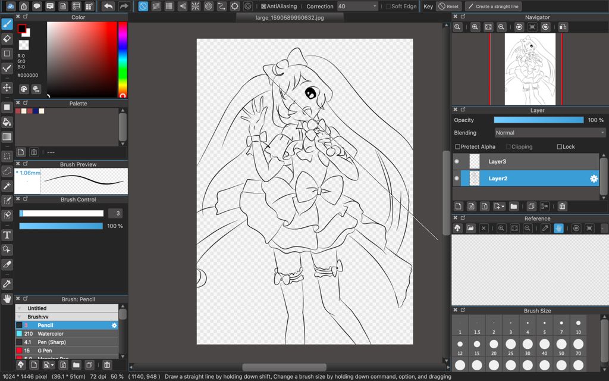Select the Hand tool
This screenshot has width=609, height=381.
tap(7, 299)
